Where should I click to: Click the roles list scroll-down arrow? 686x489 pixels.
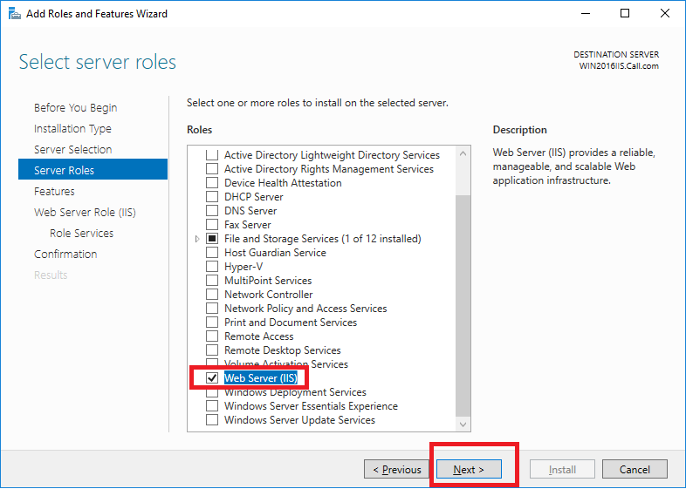[463, 424]
